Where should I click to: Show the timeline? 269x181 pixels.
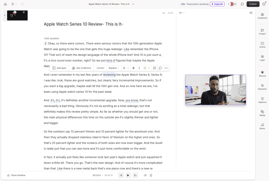coord(16,175)
